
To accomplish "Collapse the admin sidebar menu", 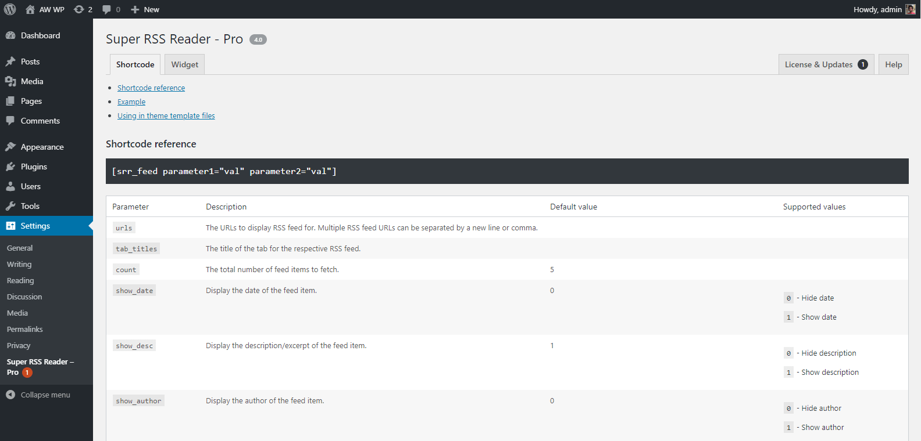I will coord(45,395).
